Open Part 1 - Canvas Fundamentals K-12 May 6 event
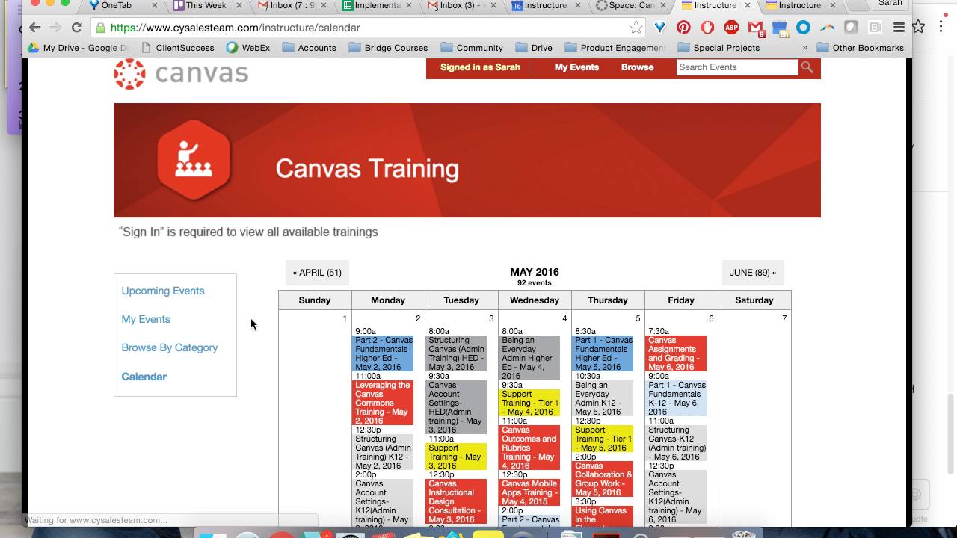 pos(676,398)
